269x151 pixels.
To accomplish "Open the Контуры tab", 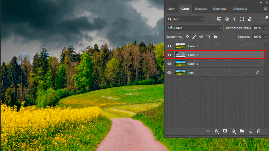I will click(x=220, y=9).
